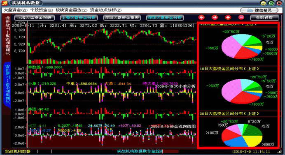The height and width of the screenshot is (155, 285).
Task: Click the keyboard icon beside 键盘精灵
Action: coord(250,10)
